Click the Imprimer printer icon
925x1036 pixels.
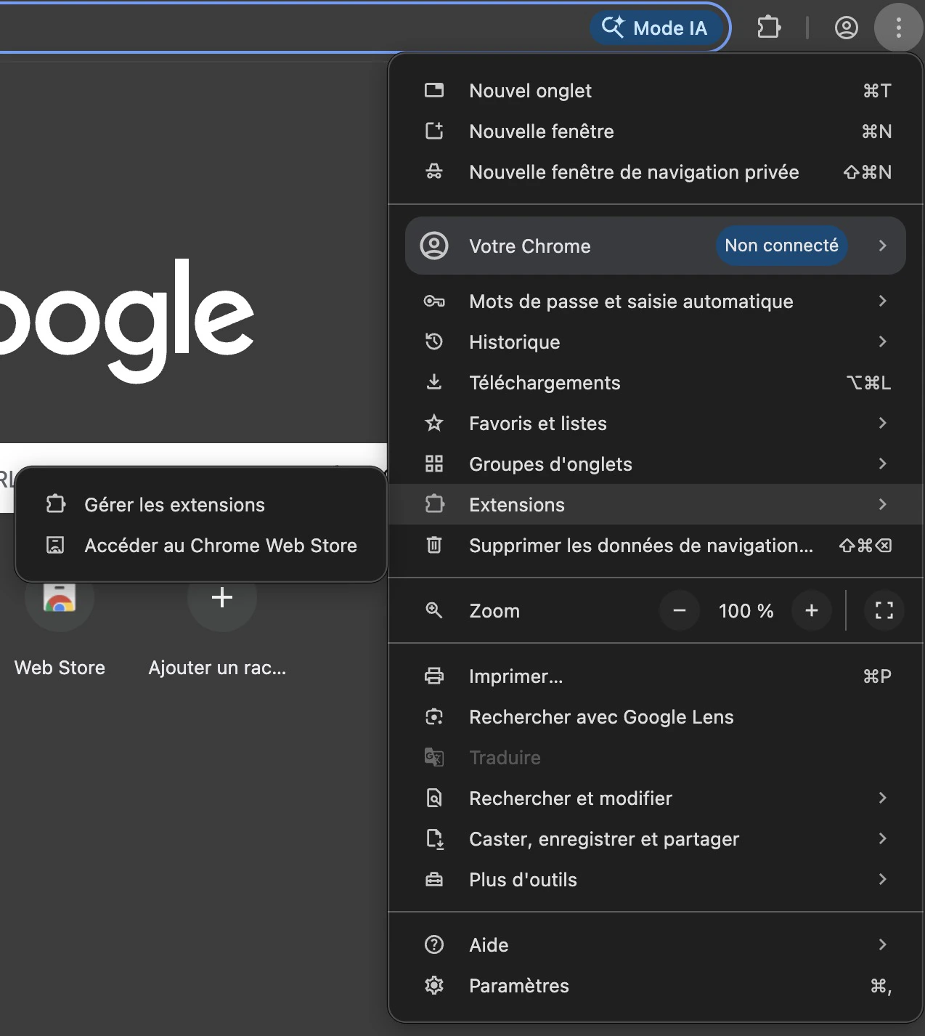(x=434, y=676)
